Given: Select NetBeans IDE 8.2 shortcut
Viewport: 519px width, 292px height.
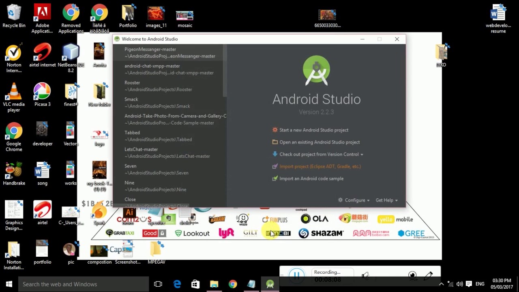Looking at the screenshot, I should 71,59.
